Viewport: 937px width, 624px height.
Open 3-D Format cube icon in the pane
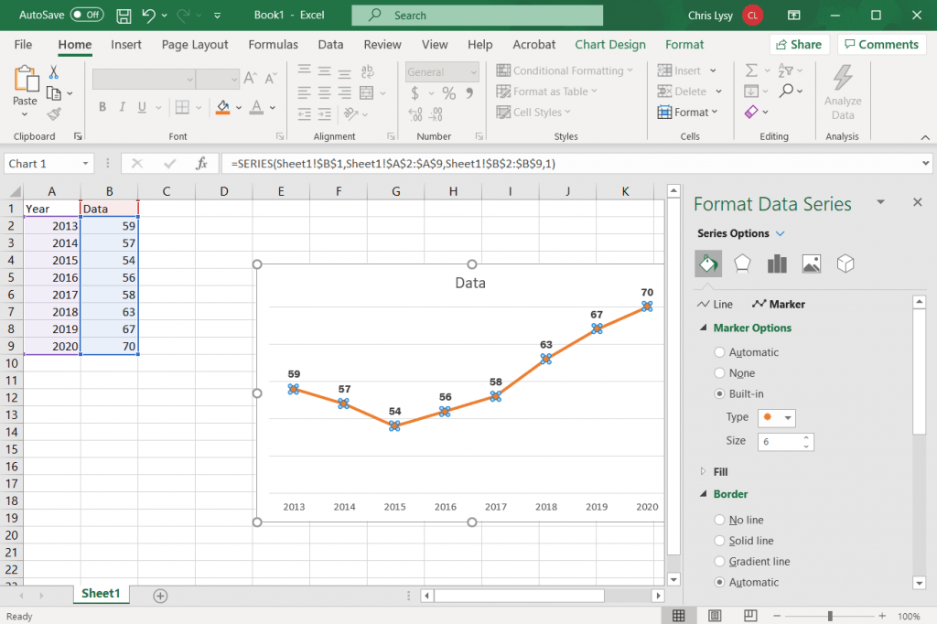click(845, 264)
